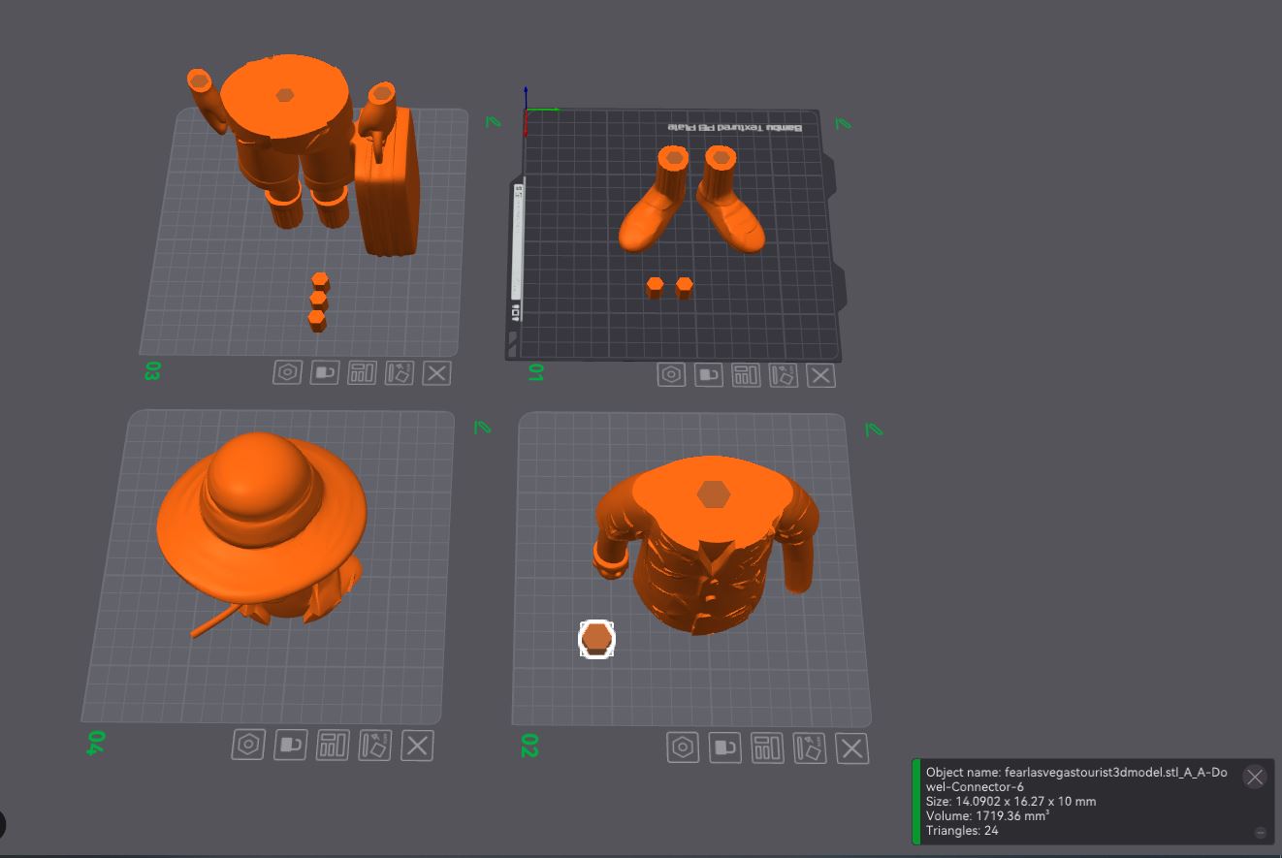Toggle the lock on plate 03
This screenshot has width=1282, height=858.
click(325, 372)
